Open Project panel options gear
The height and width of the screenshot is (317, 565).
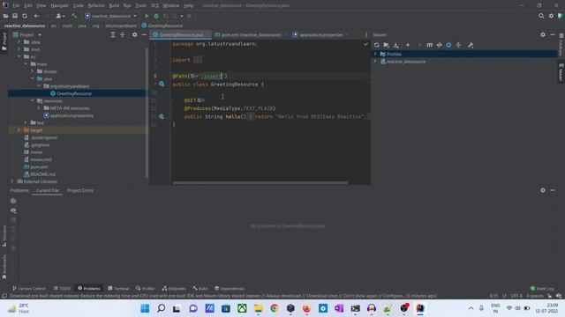click(134, 34)
